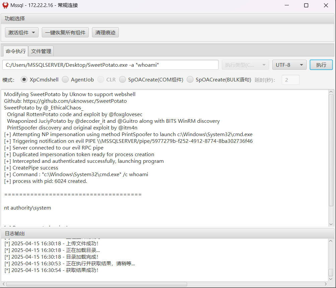Switch to the 文件管理 tab

click(41, 51)
